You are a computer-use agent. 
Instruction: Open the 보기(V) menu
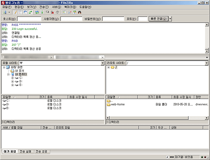pyautogui.click(x=31, y=7)
